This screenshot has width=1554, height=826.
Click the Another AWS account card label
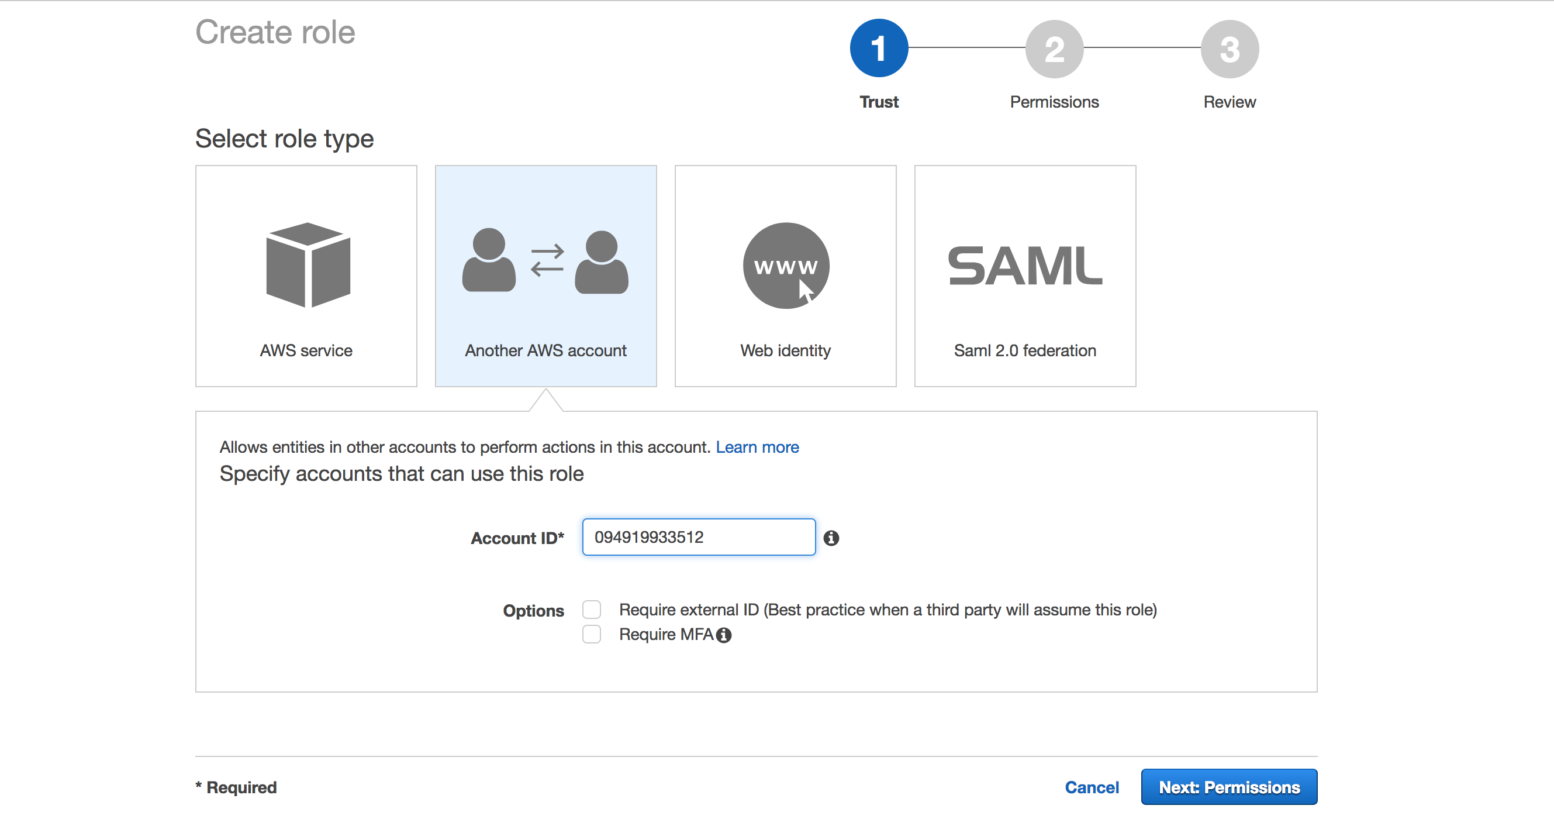pos(545,351)
